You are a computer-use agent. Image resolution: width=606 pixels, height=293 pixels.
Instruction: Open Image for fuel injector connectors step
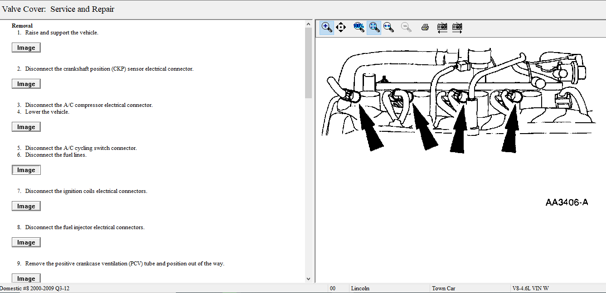[26, 242]
